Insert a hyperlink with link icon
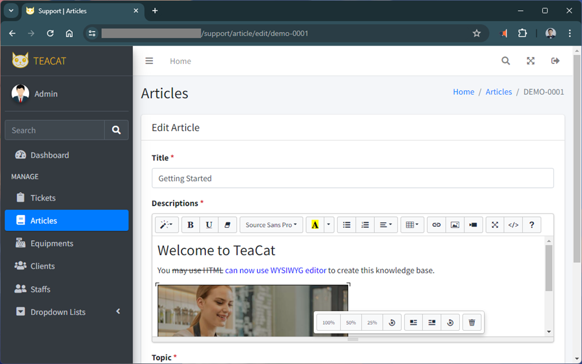582x364 pixels. point(436,224)
